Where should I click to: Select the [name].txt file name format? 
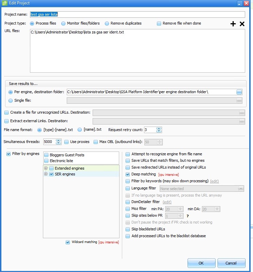tap(80, 130)
